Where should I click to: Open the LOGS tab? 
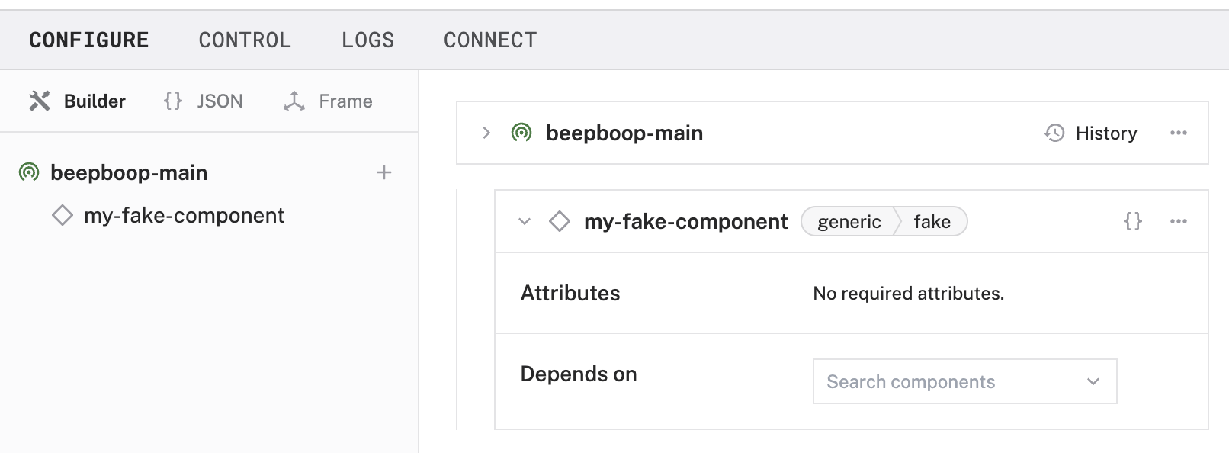367,40
